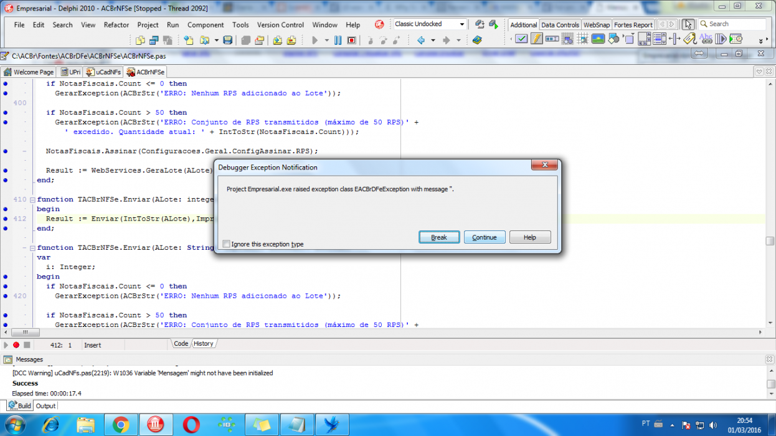This screenshot has width=776, height=436.
Task: Click the Step Over debug icon
Action: click(x=384, y=40)
